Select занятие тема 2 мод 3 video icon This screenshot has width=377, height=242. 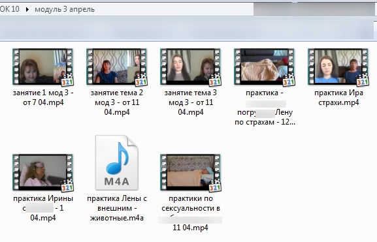(116, 67)
